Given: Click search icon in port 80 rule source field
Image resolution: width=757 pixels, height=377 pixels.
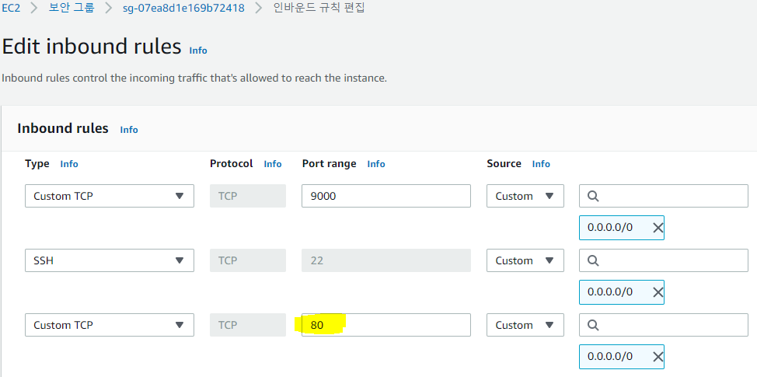Looking at the screenshot, I should (x=593, y=325).
